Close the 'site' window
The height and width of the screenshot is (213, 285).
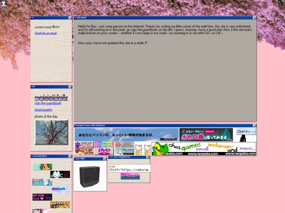pyautogui.click(x=70, y=87)
